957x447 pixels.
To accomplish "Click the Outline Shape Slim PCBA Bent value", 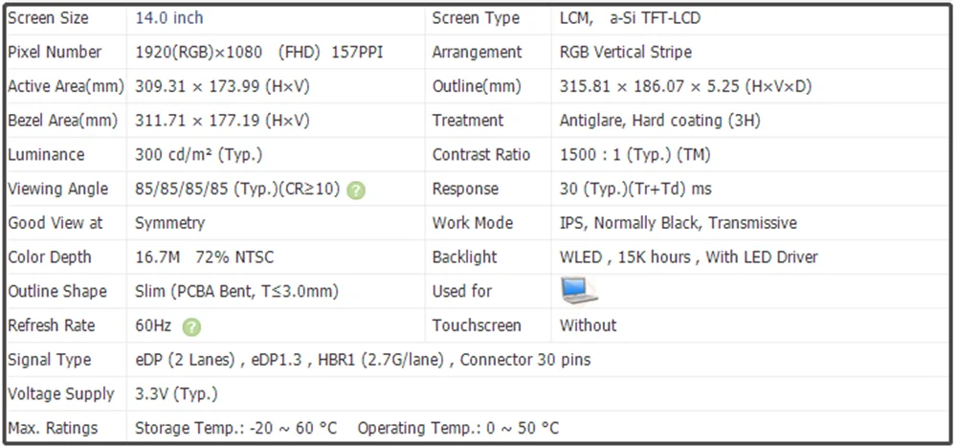I will pyautogui.click(x=236, y=291).
